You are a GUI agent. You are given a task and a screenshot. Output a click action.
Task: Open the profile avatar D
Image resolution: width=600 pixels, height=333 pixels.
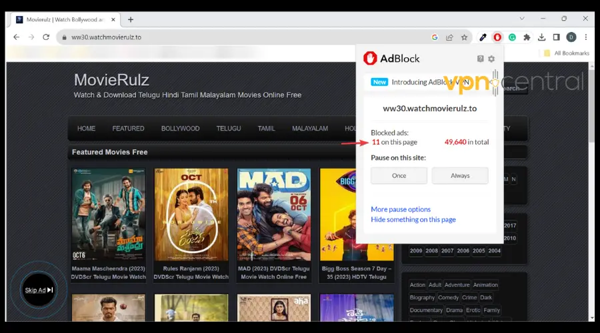pyautogui.click(x=571, y=37)
